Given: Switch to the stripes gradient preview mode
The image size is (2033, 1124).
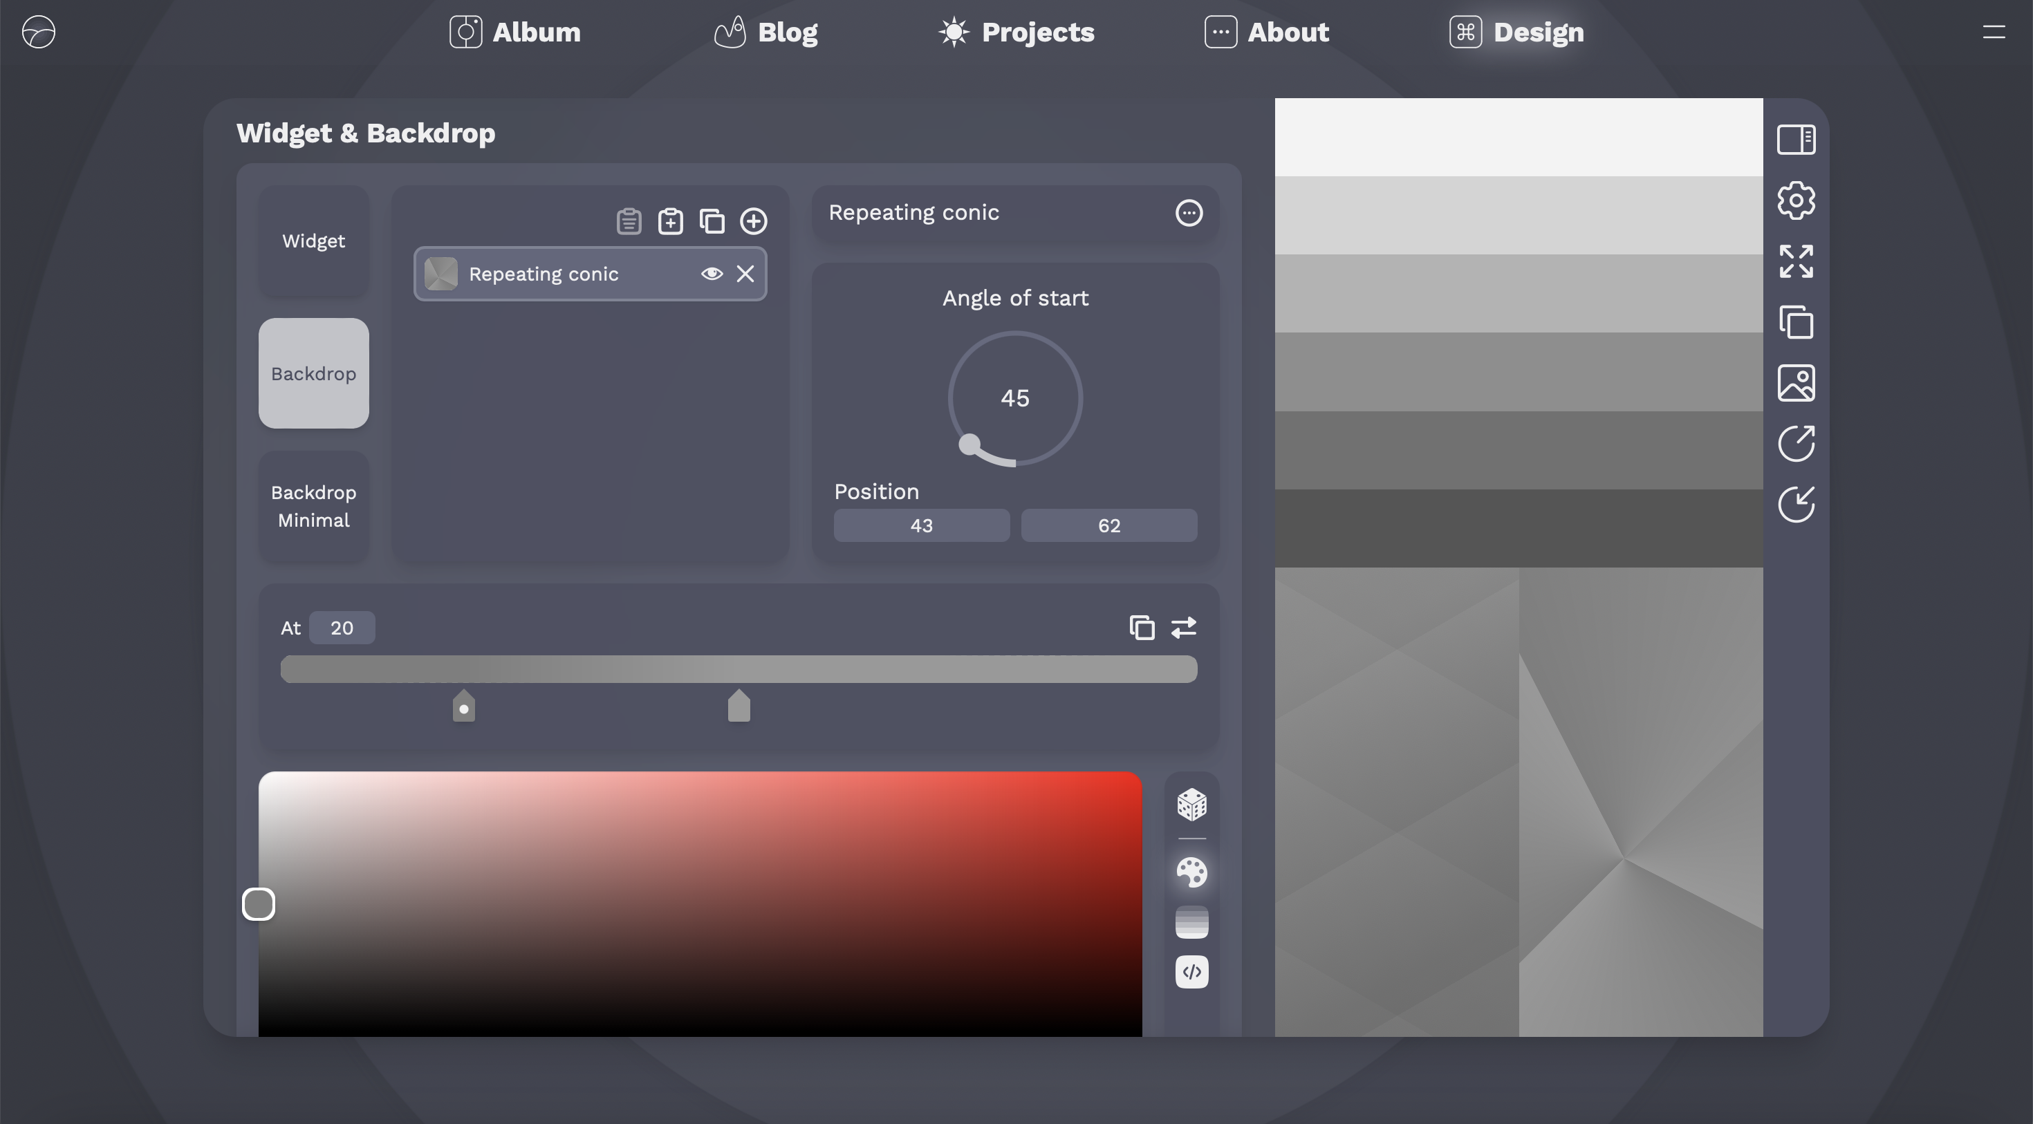Looking at the screenshot, I should point(1191,921).
